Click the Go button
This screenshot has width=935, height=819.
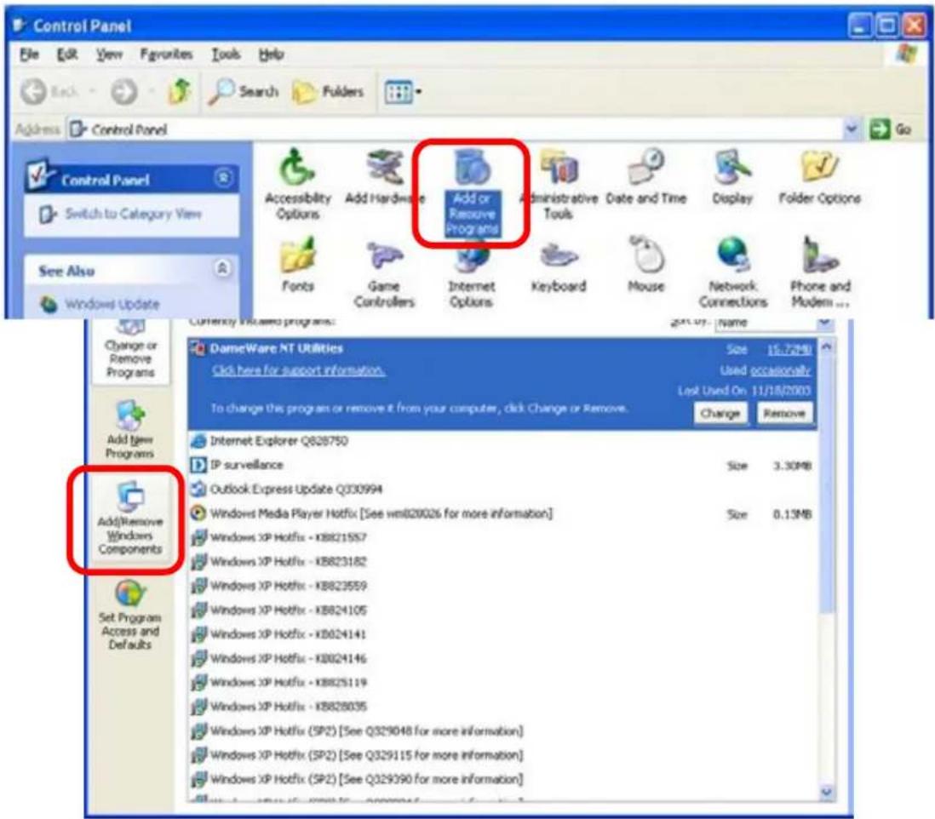click(891, 129)
